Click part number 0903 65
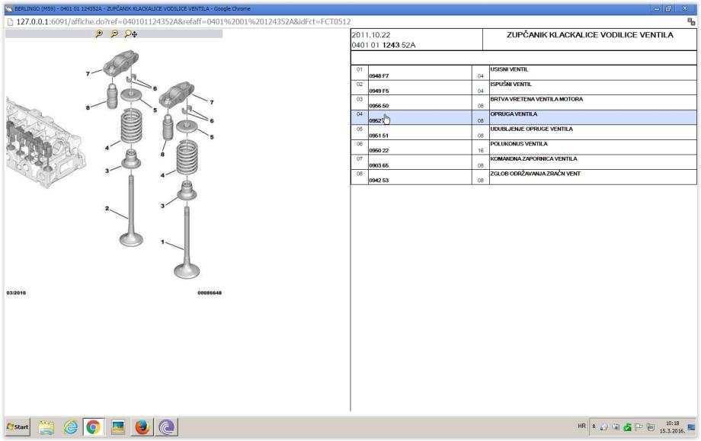 [379, 165]
